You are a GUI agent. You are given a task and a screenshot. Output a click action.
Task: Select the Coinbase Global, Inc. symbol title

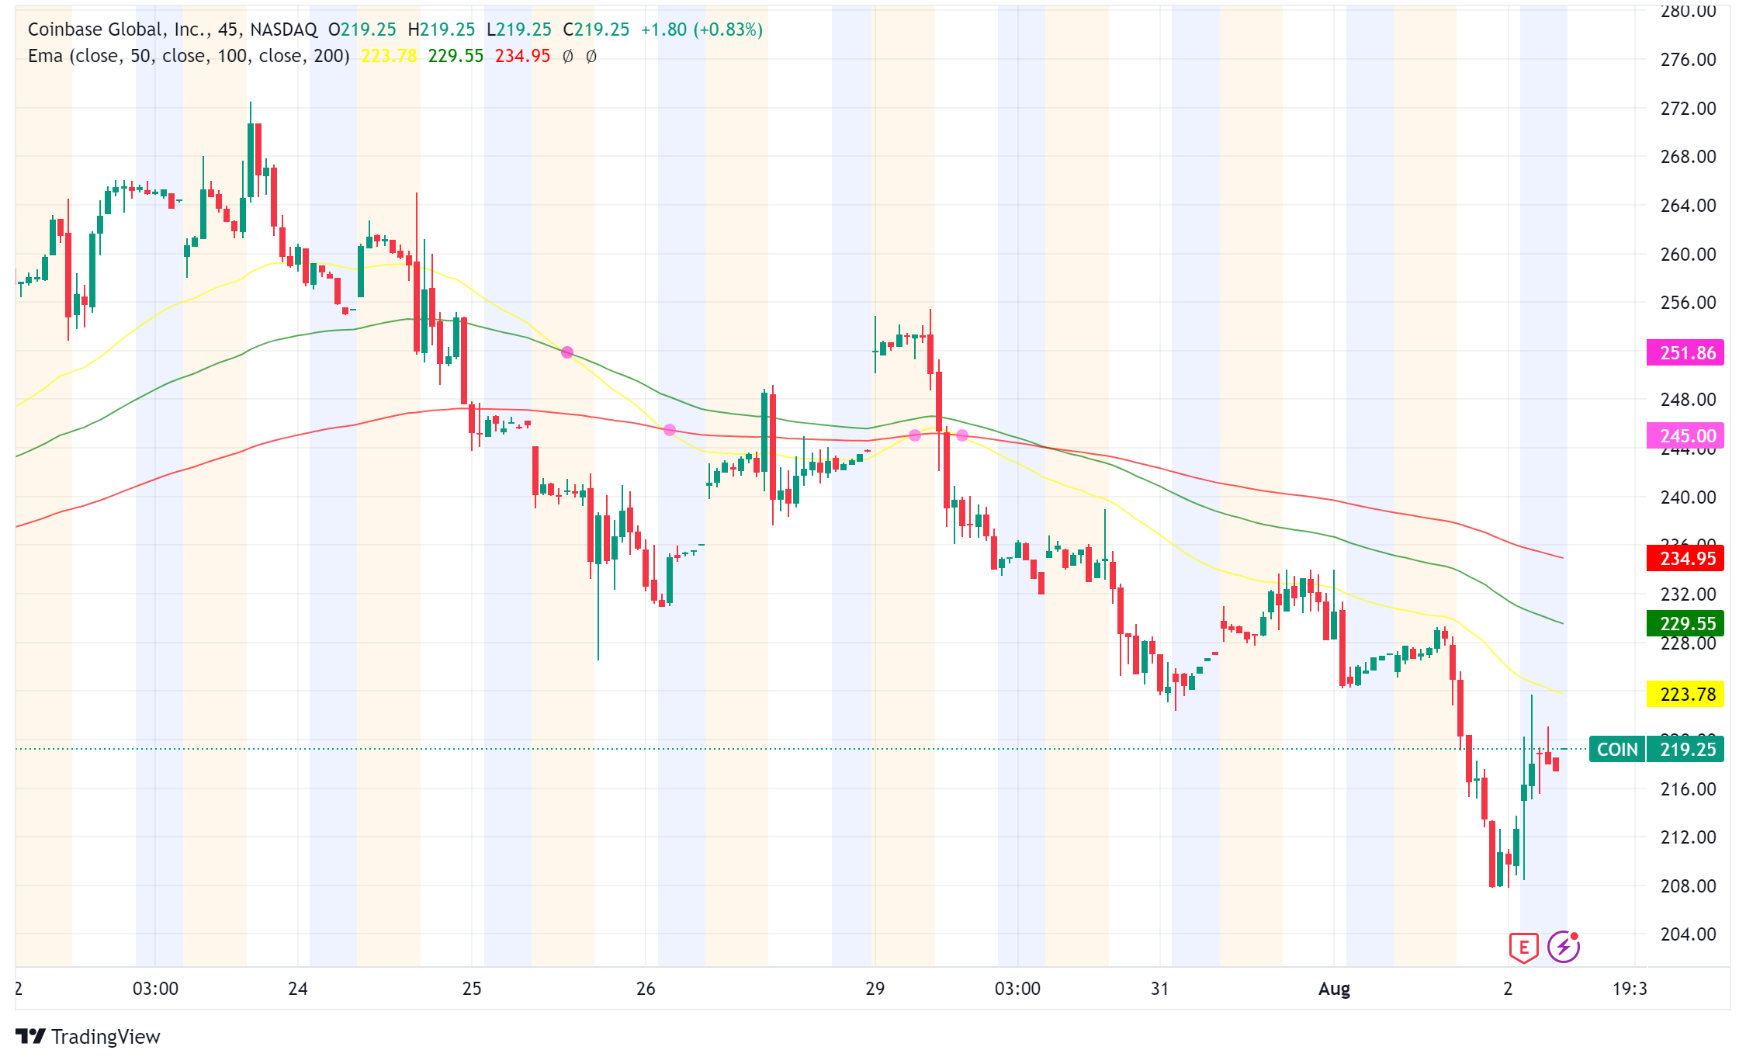172,29
